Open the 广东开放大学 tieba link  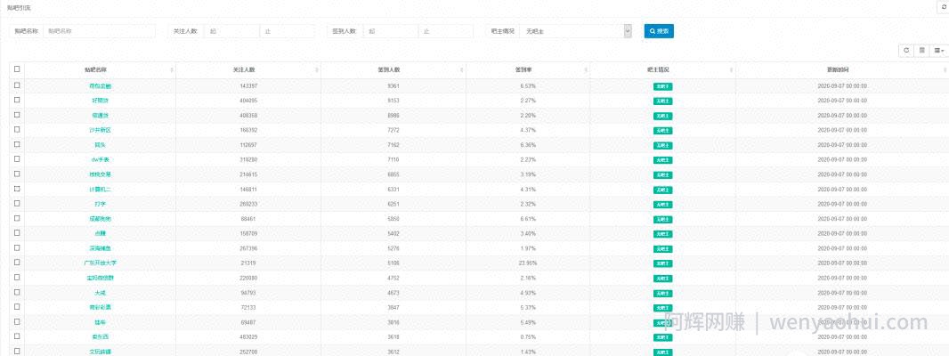click(100, 263)
